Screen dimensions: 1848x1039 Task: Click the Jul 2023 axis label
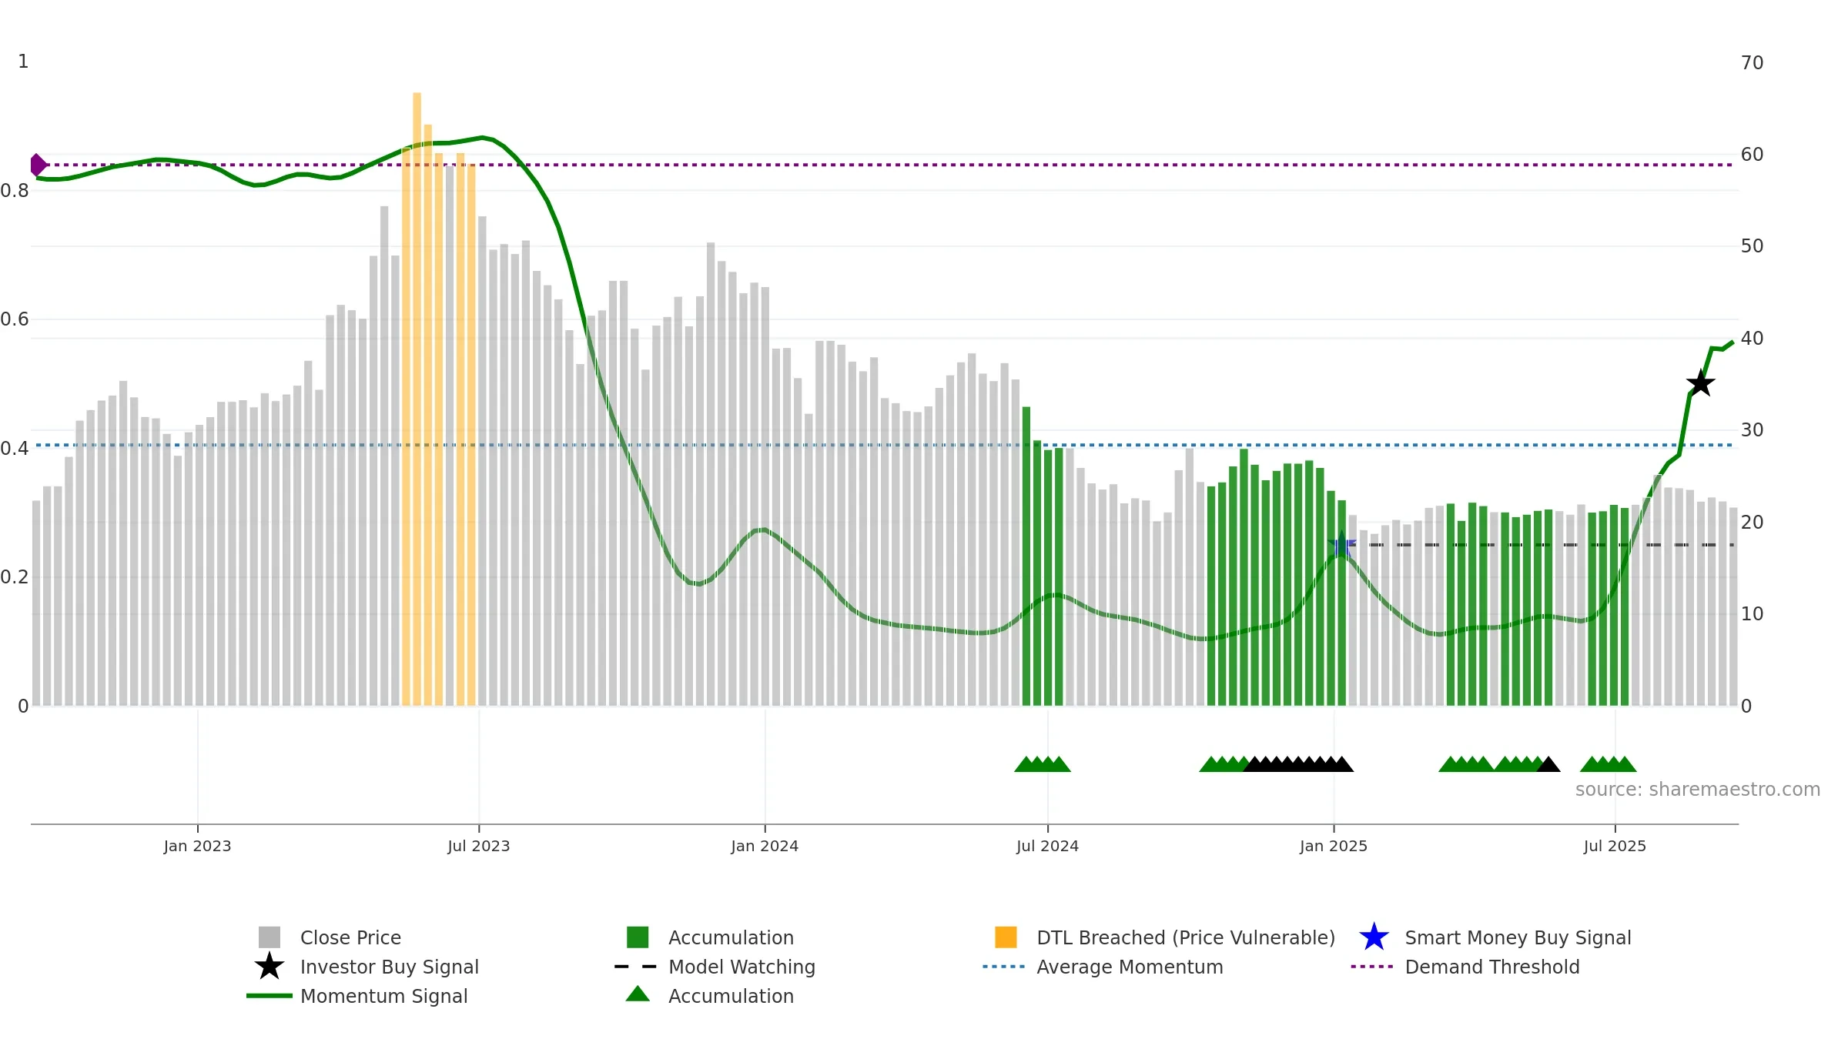point(479,846)
